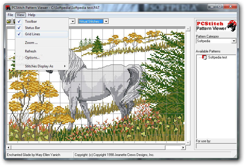Maximize the PCStitch Pattern Viewer window

click(x=220, y=7)
